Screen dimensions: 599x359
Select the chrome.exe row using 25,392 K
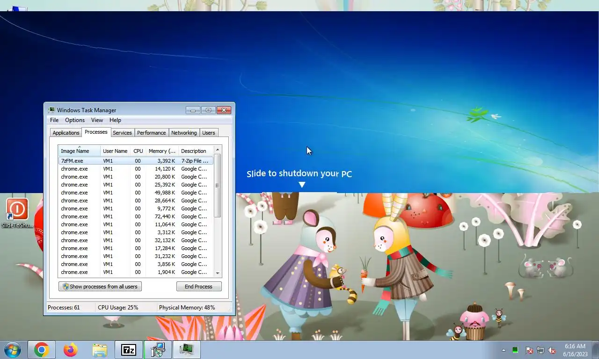136,185
